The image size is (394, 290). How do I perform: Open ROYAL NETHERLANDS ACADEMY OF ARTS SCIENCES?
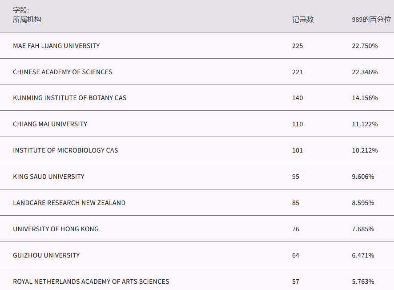pos(91,282)
